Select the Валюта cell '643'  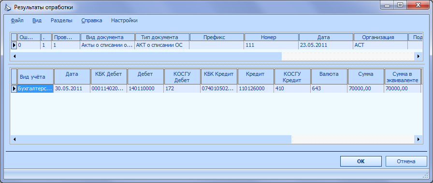click(329, 88)
